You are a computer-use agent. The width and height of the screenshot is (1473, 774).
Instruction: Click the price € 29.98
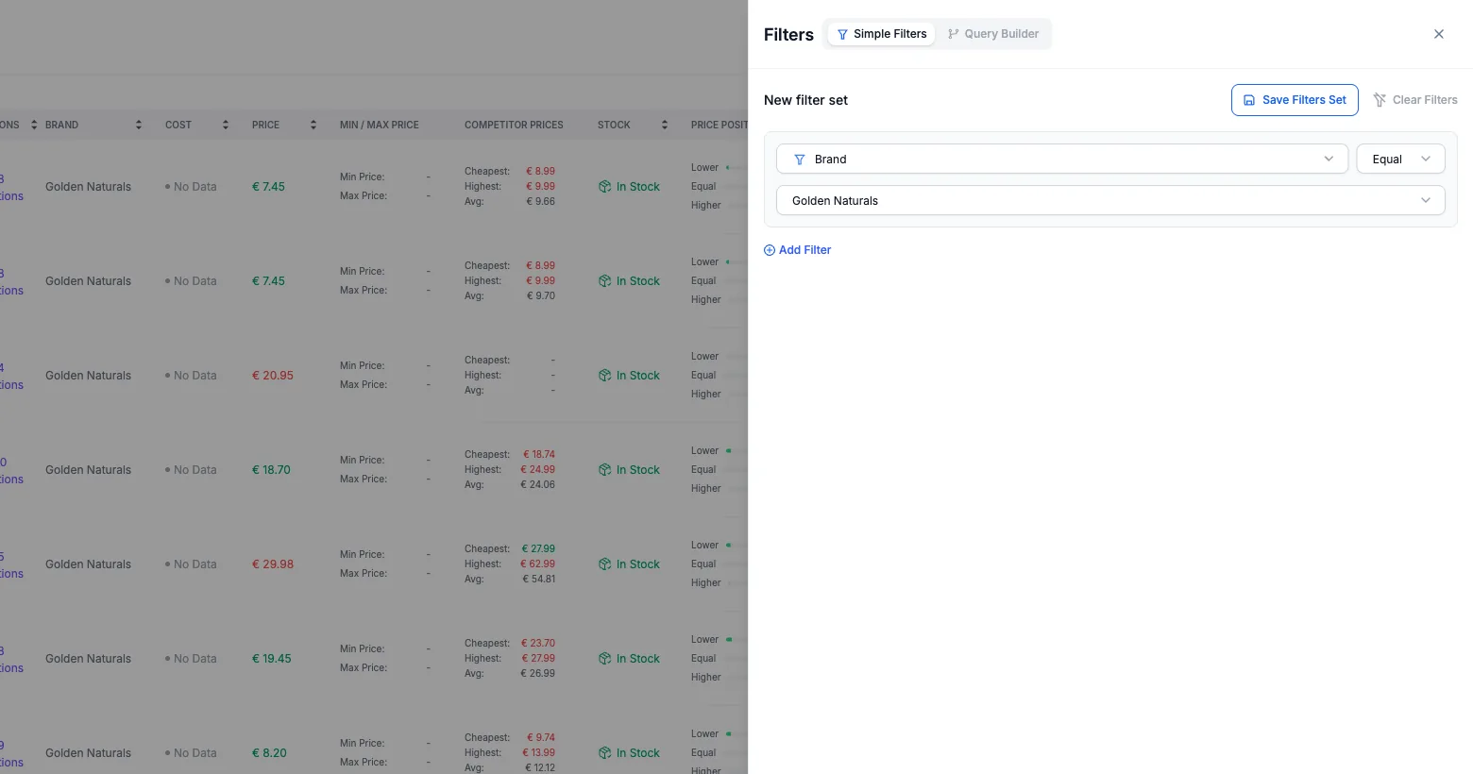(x=273, y=564)
